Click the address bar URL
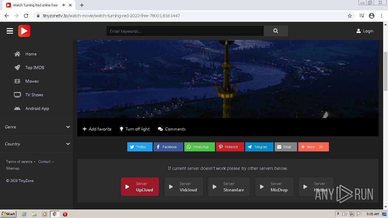Image resolution: width=388 pixels, height=218 pixels. pos(111,16)
